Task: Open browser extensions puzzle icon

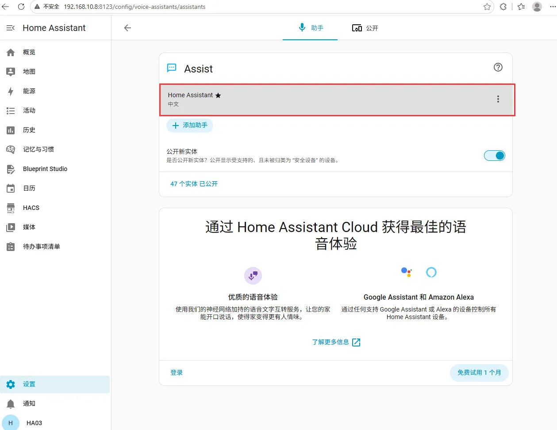Action: tap(503, 7)
